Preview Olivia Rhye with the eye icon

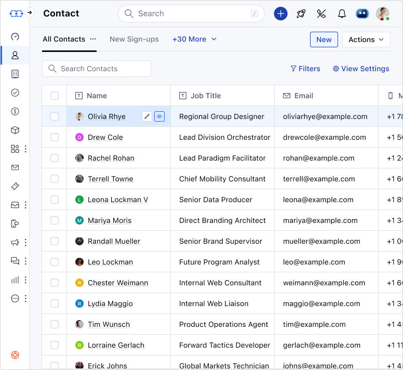pyautogui.click(x=159, y=117)
